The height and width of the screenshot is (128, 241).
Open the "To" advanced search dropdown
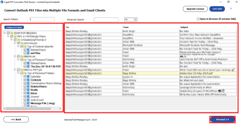coord(131,20)
